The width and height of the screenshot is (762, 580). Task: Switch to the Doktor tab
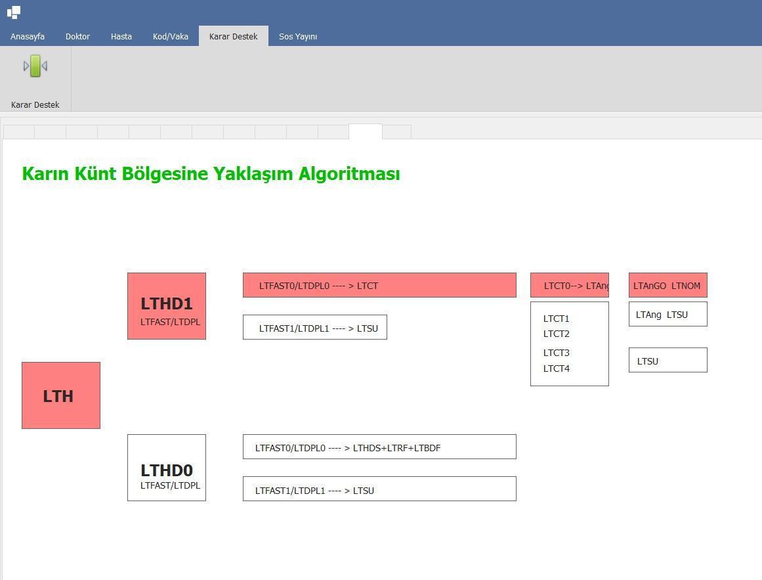[x=77, y=36]
